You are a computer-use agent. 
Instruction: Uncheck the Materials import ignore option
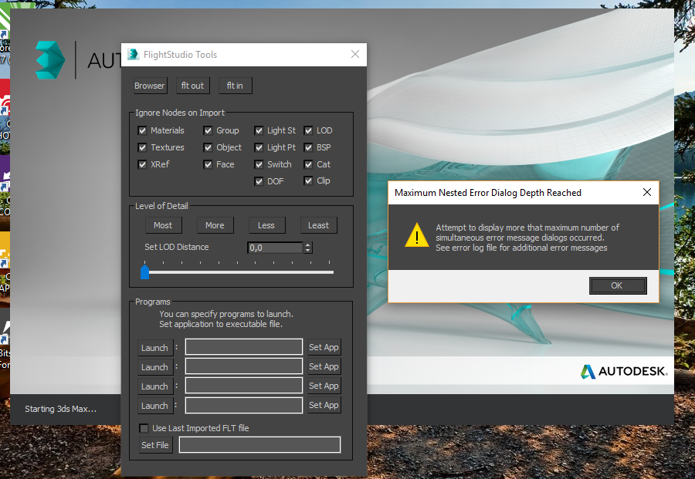tap(141, 130)
